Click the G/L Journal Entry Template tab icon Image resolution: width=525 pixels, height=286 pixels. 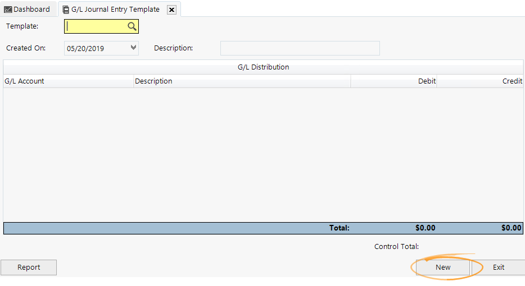click(x=66, y=10)
